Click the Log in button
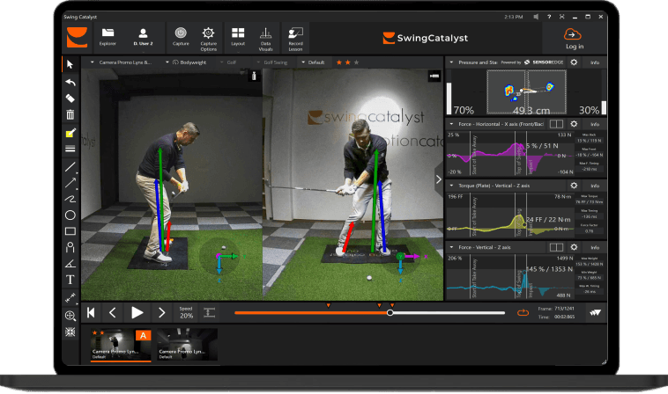Screen dimensions: 668x394 [x=575, y=37]
